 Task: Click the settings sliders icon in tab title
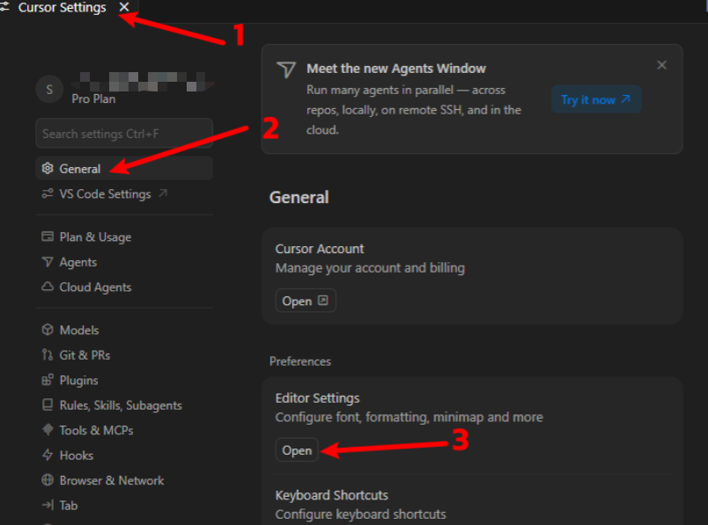[5, 6]
